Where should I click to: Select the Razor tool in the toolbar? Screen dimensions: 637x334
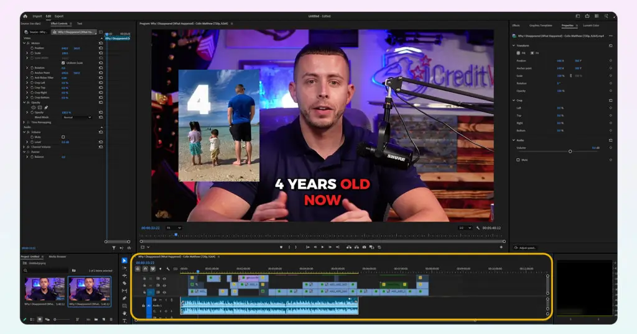(124, 283)
